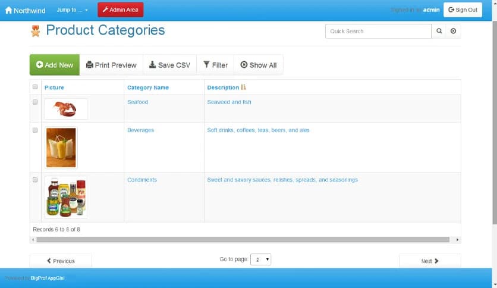Click the Description sort order icon
The image size is (497, 288).
[243, 87]
